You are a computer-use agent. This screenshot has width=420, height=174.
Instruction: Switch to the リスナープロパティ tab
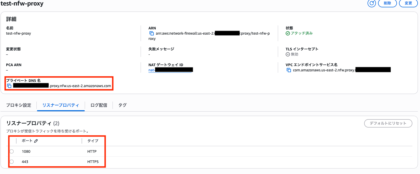[61, 105]
